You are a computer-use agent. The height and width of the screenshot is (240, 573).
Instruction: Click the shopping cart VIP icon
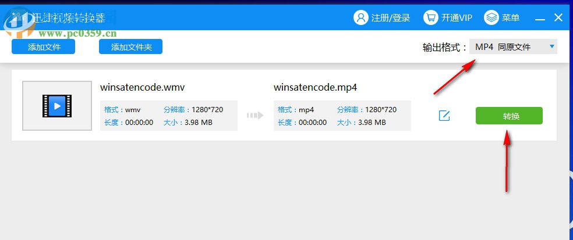pyautogui.click(x=431, y=17)
